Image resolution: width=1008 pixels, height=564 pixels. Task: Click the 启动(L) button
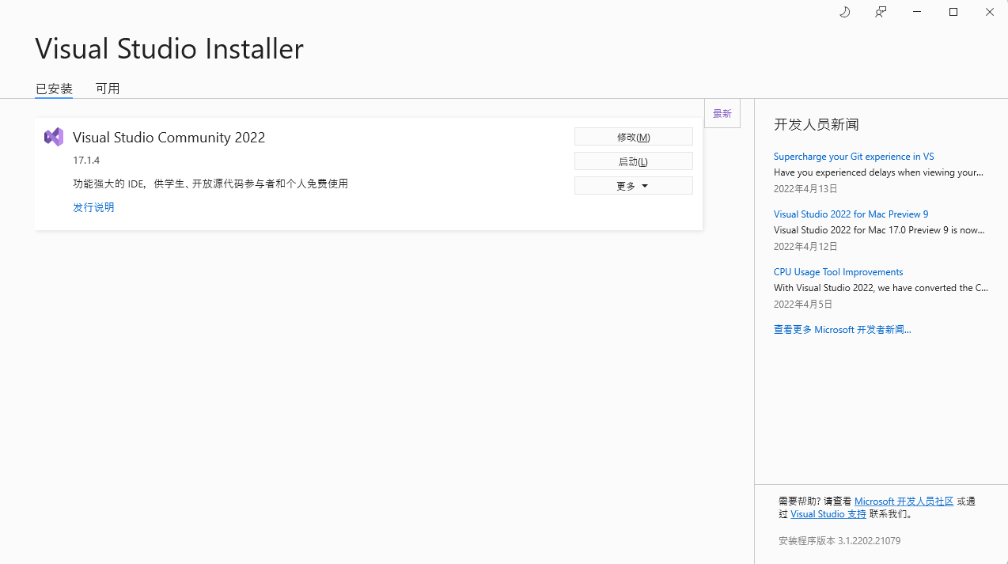[x=633, y=161]
